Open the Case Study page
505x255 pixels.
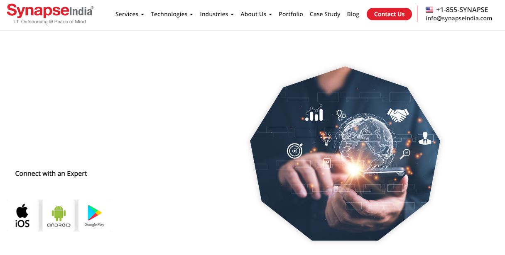tap(325, 14)
